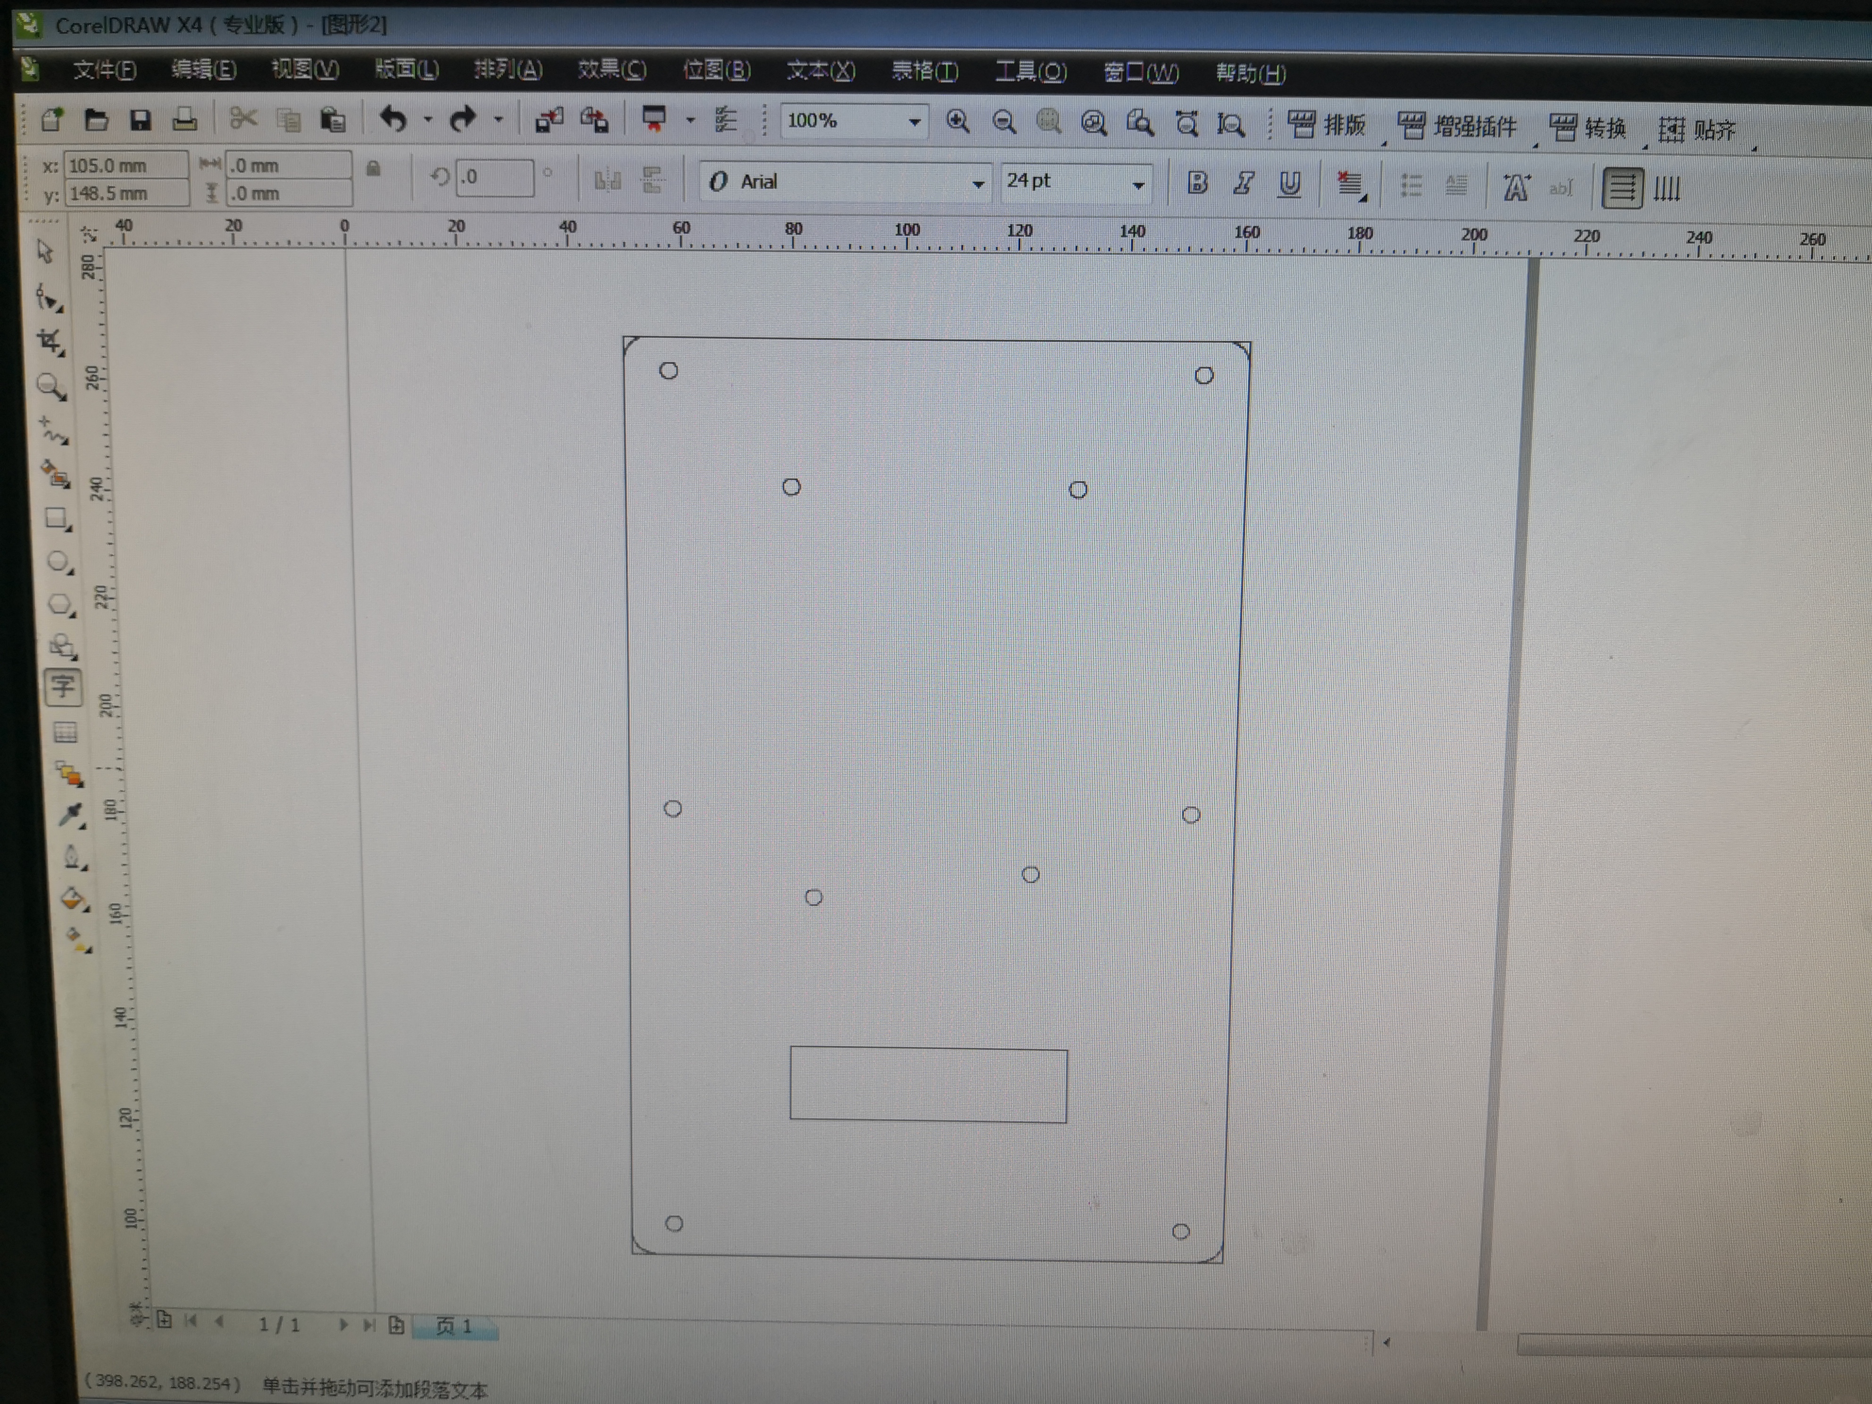Cut selection with scissors icon

tap(244, 118)
